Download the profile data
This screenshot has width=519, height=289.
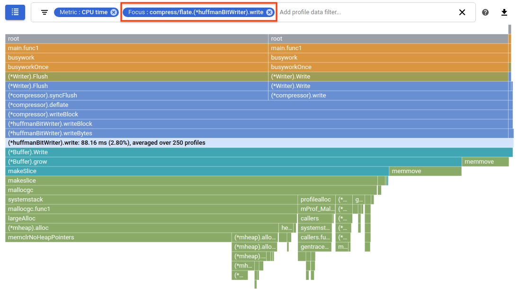click(x=504, y=12)
